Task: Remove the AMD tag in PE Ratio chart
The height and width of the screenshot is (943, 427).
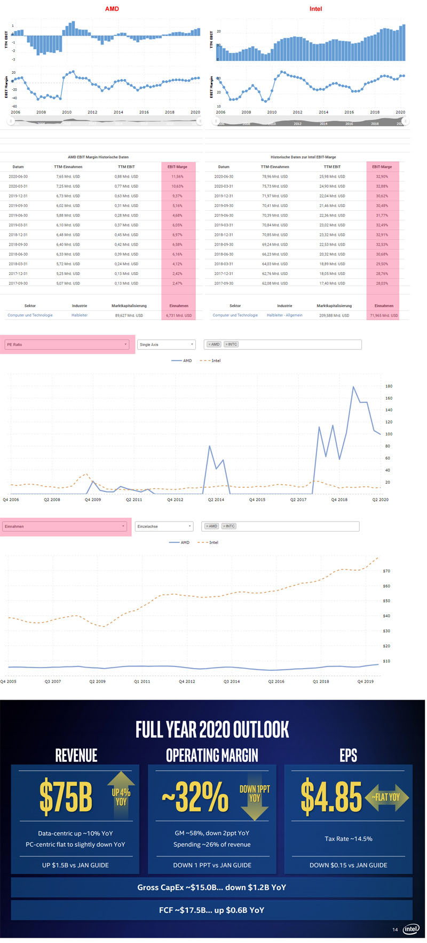Action: (209, 344)
